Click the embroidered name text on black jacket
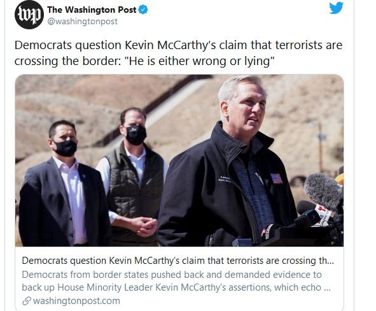This screenshot has height=311, width=376. 224,179
